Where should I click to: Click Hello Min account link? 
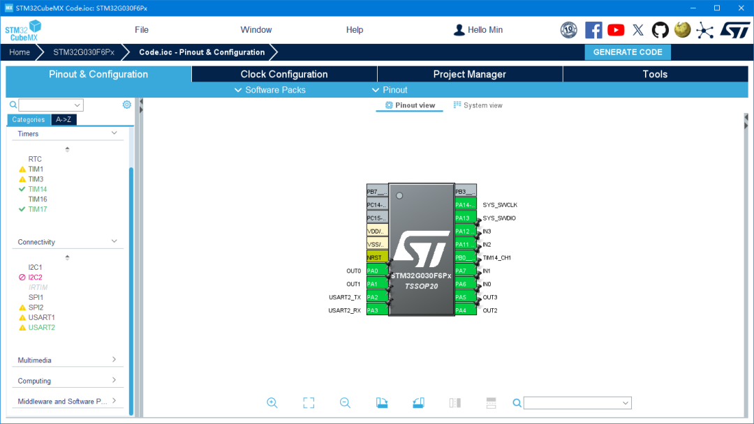[x=485, y=30]
